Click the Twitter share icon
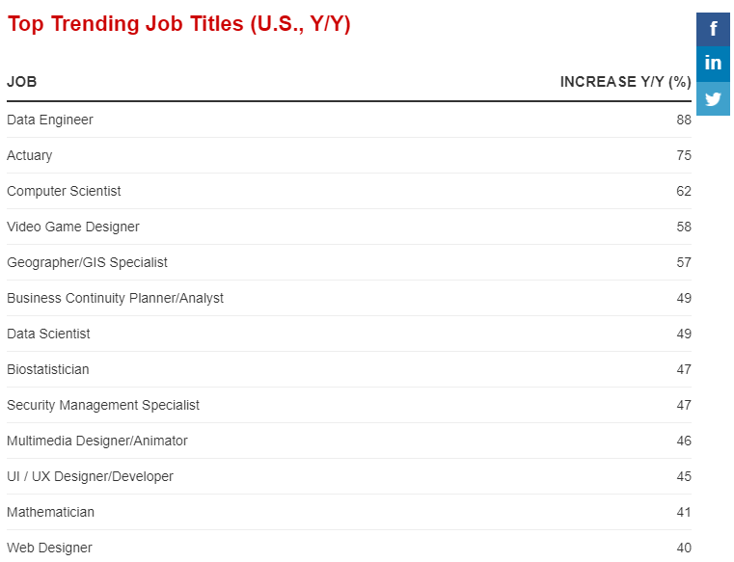Image resolution: width=734 pixels, height=562 pixels. pyautogui.click(x=713, y=98)
